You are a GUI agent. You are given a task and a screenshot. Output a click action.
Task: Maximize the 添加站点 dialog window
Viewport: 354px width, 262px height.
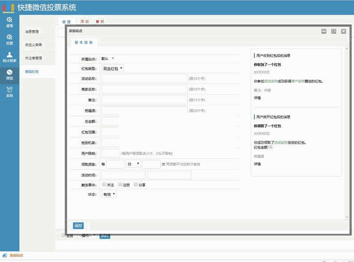click(x=334, y=31)
